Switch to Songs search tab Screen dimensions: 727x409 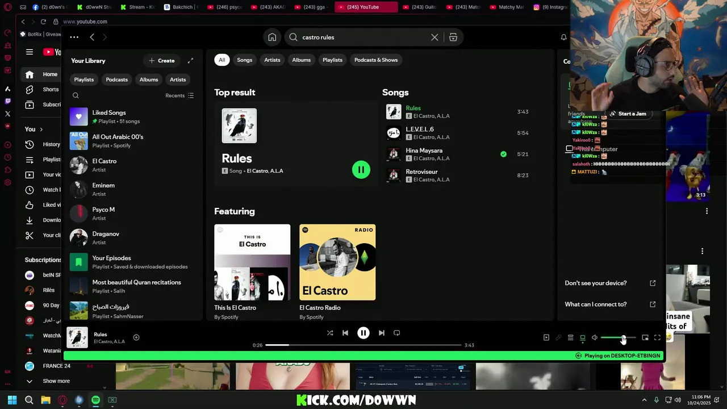pyautogui.click(x=244, y=60)
